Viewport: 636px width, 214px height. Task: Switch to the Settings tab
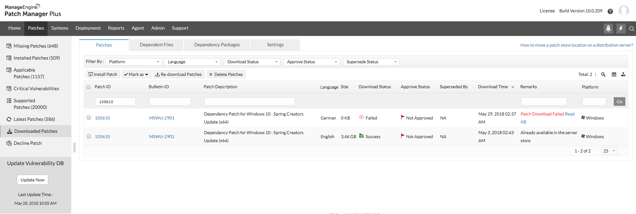pos(275,45)
